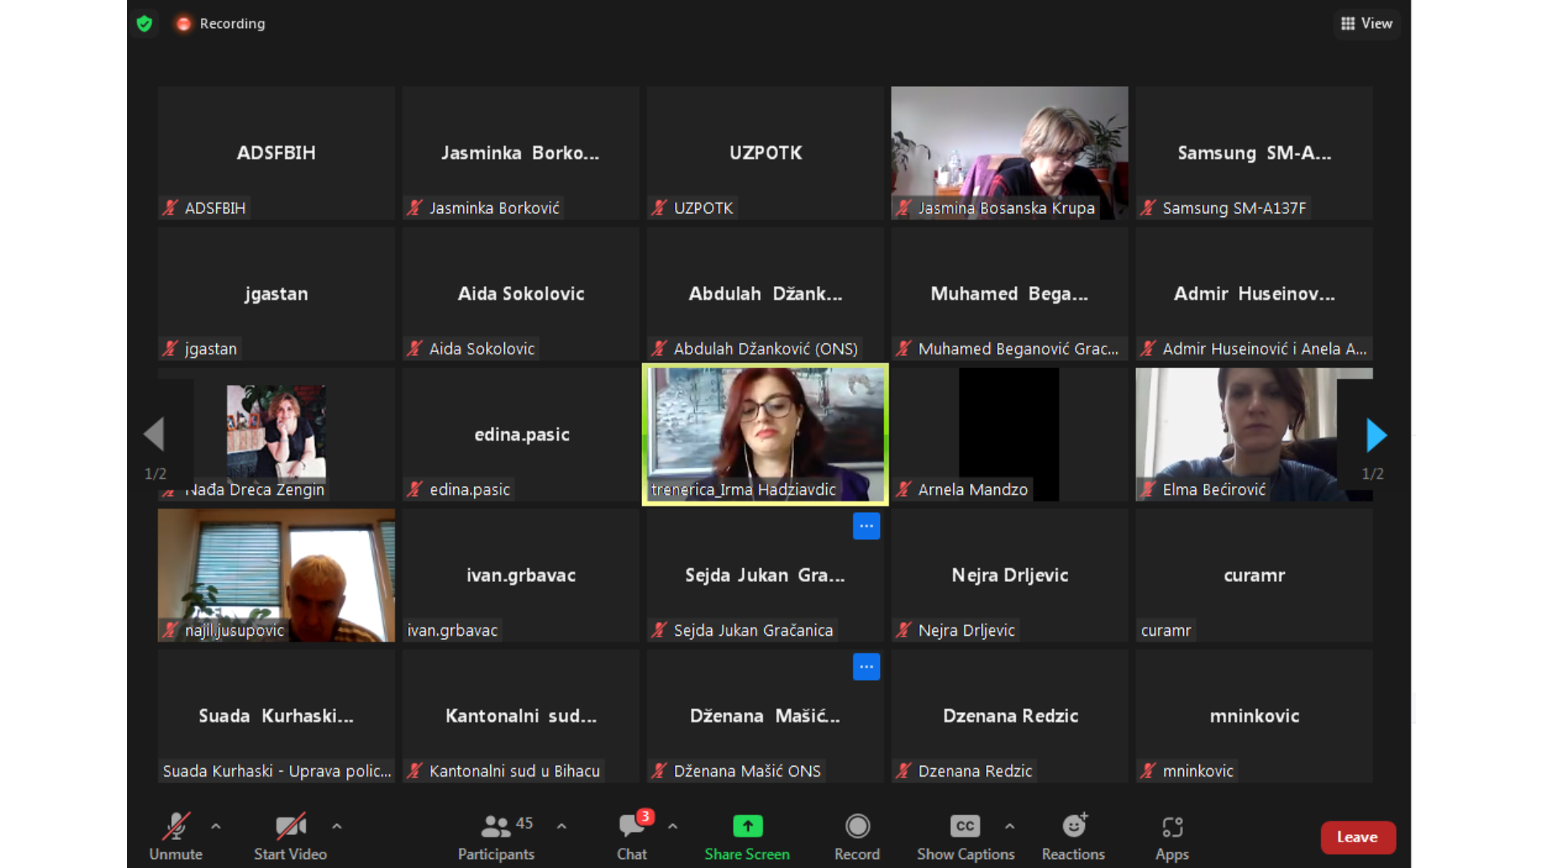Click the Samsung SM-A137F name label

click(x=1234, y=208)
